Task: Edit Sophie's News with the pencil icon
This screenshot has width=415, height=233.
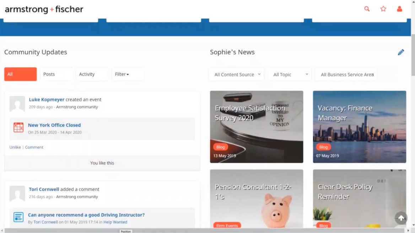Action: click(x=401, y=52)
